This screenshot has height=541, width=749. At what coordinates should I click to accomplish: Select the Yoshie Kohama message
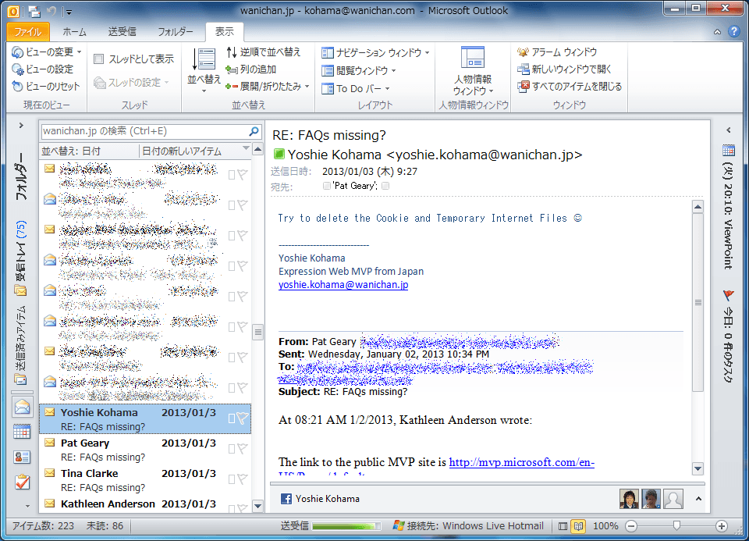point(145,419)
